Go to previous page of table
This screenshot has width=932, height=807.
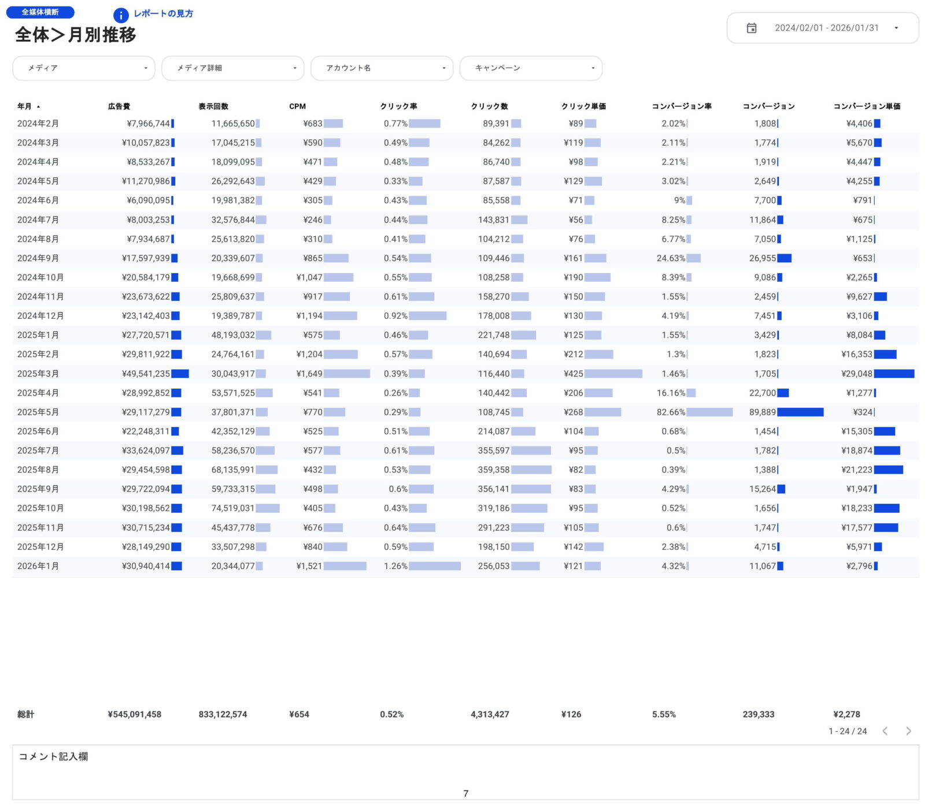[885, 731]
